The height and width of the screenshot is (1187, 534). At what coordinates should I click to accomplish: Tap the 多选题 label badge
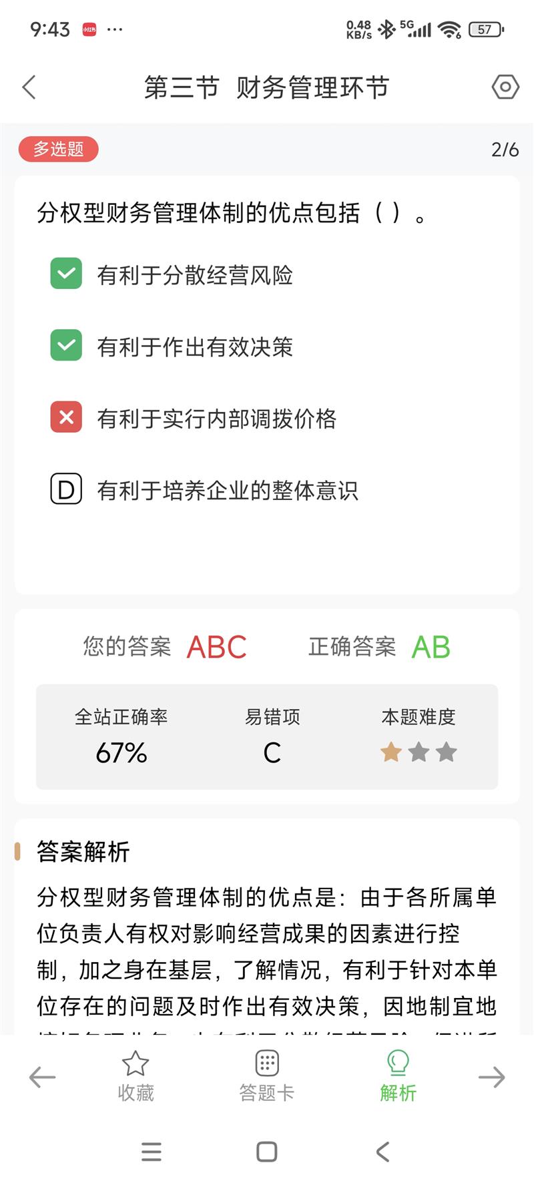click(x=59, y=149)
